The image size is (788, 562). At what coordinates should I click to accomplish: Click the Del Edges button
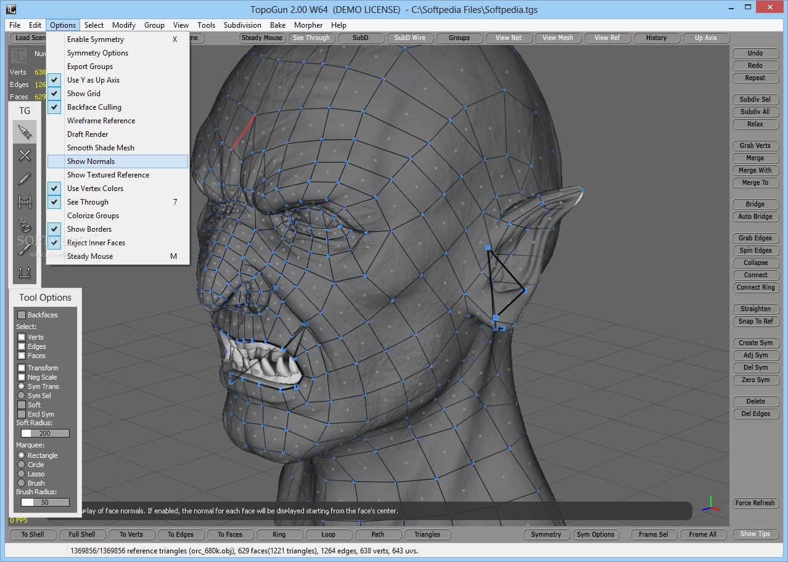click(x=755, y=413)
